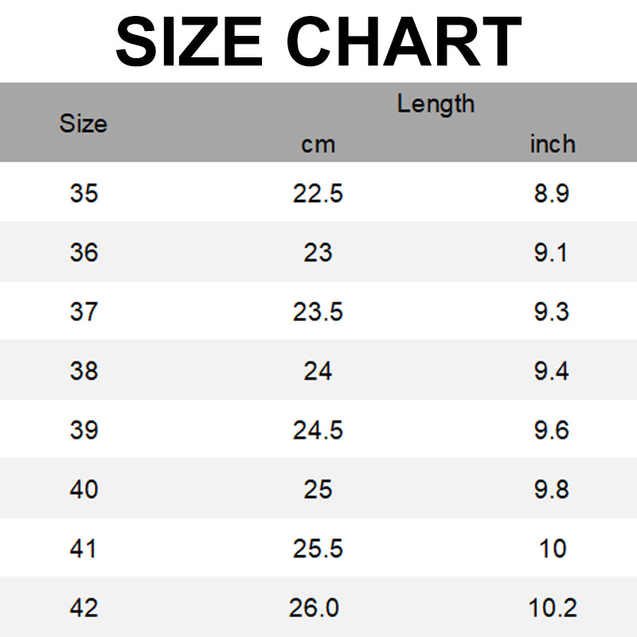The height and width of the screenshot is (637, 637).
Task: Click the 22.5 cm value
Action: [x=318, y=193]
